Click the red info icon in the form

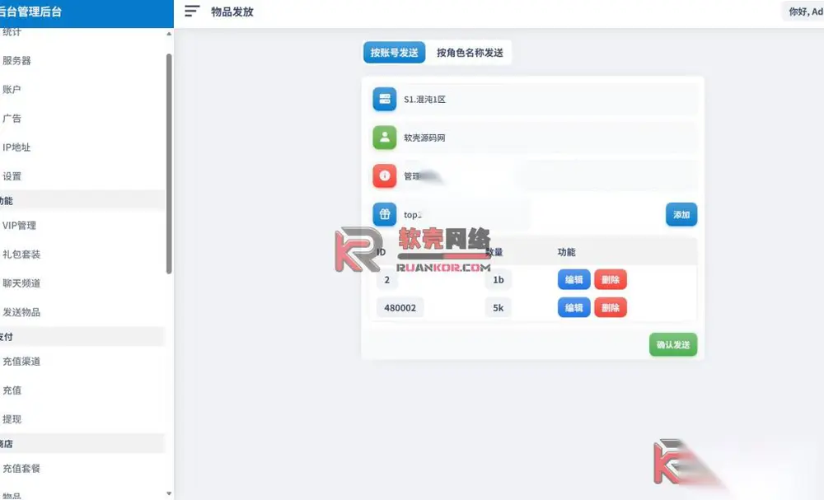[385, 176]
